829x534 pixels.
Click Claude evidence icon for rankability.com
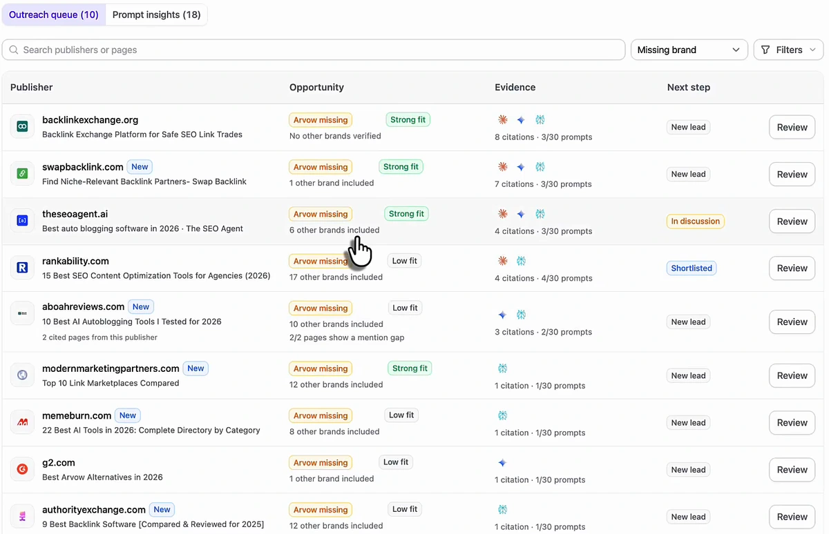[x=503, y=261]
